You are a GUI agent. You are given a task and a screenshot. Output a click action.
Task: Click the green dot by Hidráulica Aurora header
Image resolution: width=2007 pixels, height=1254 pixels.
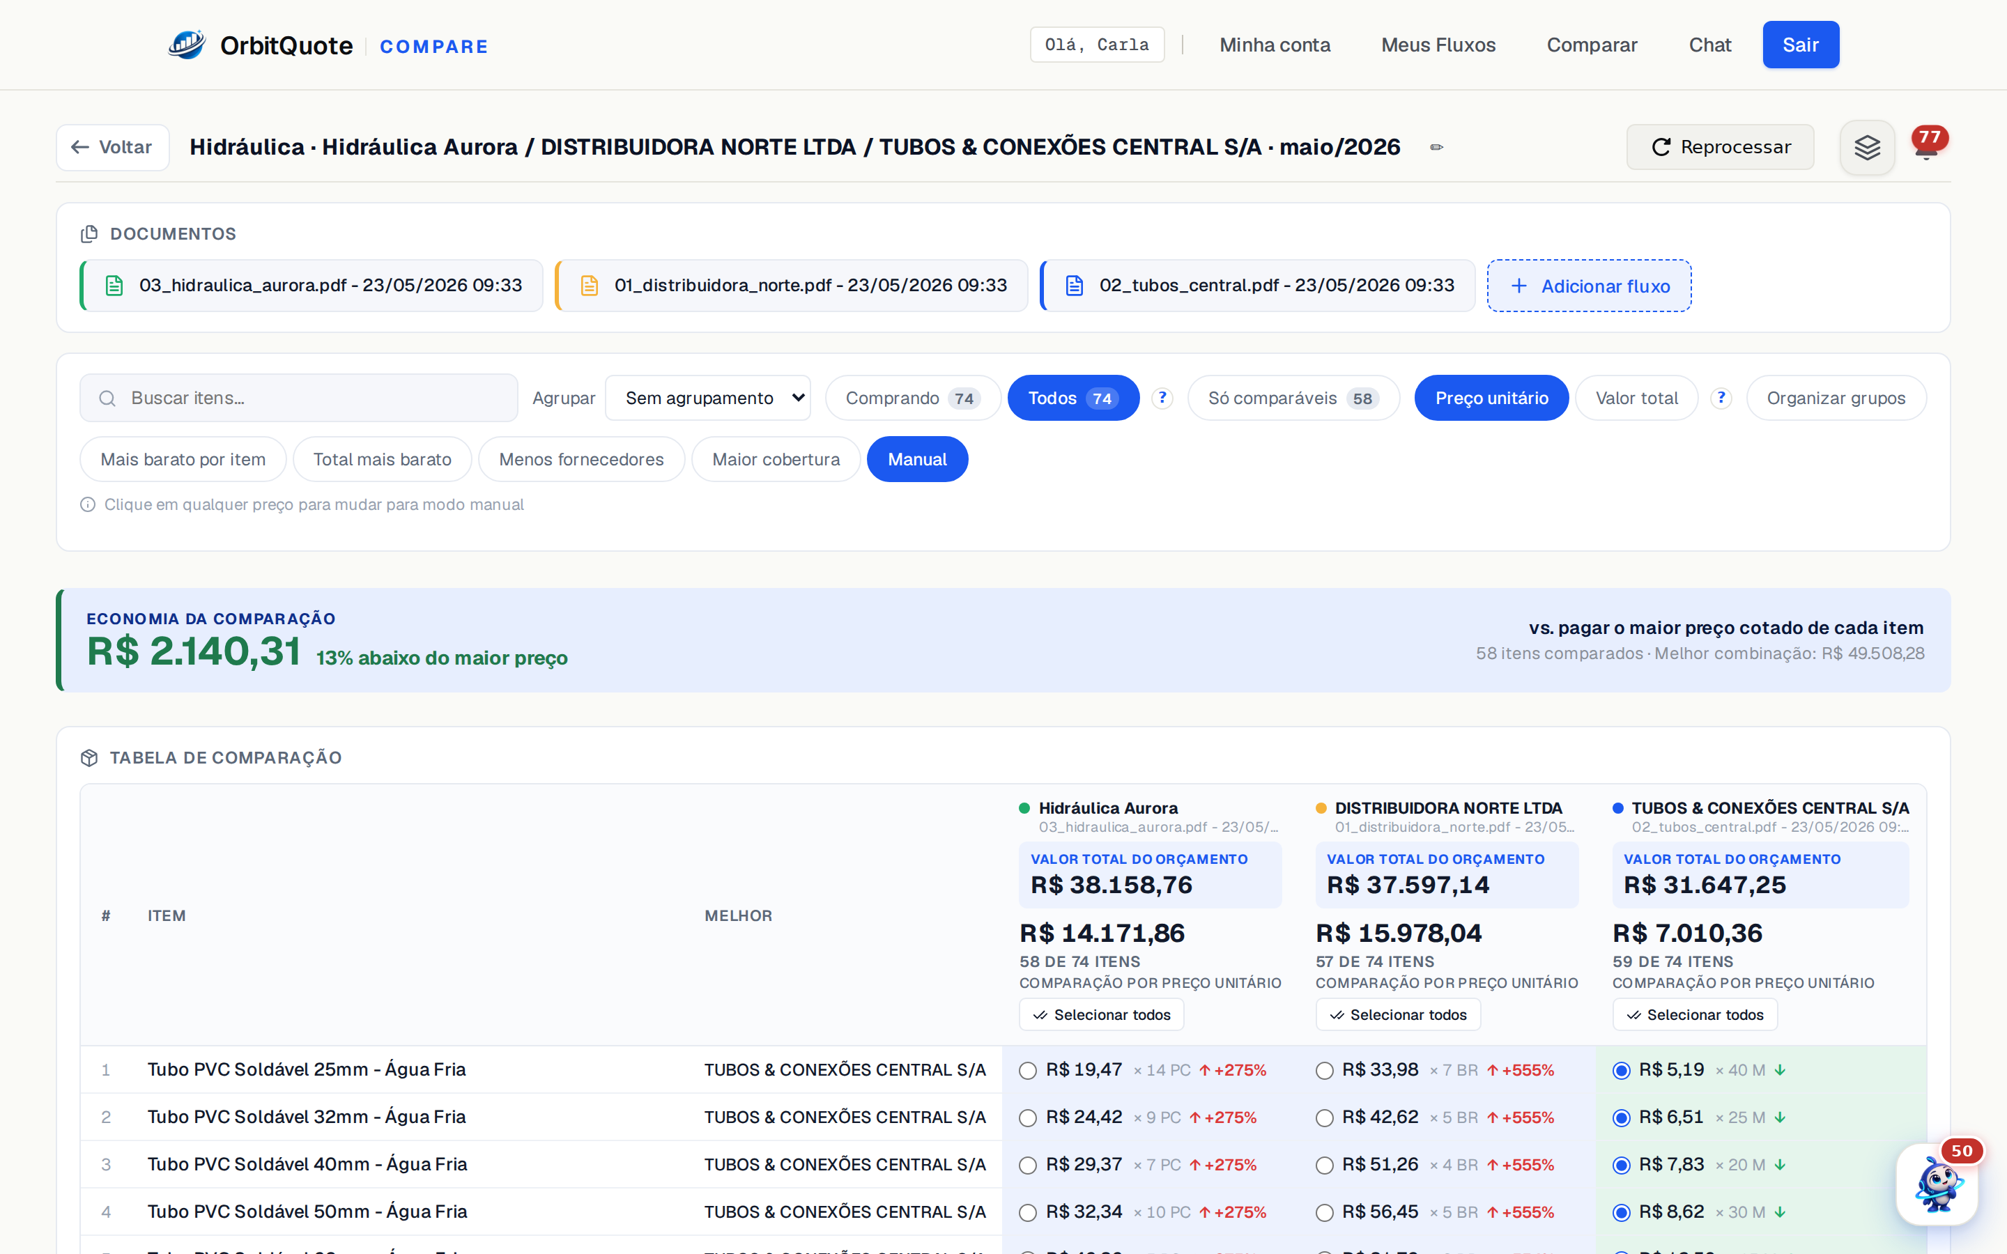(1024, 809)
